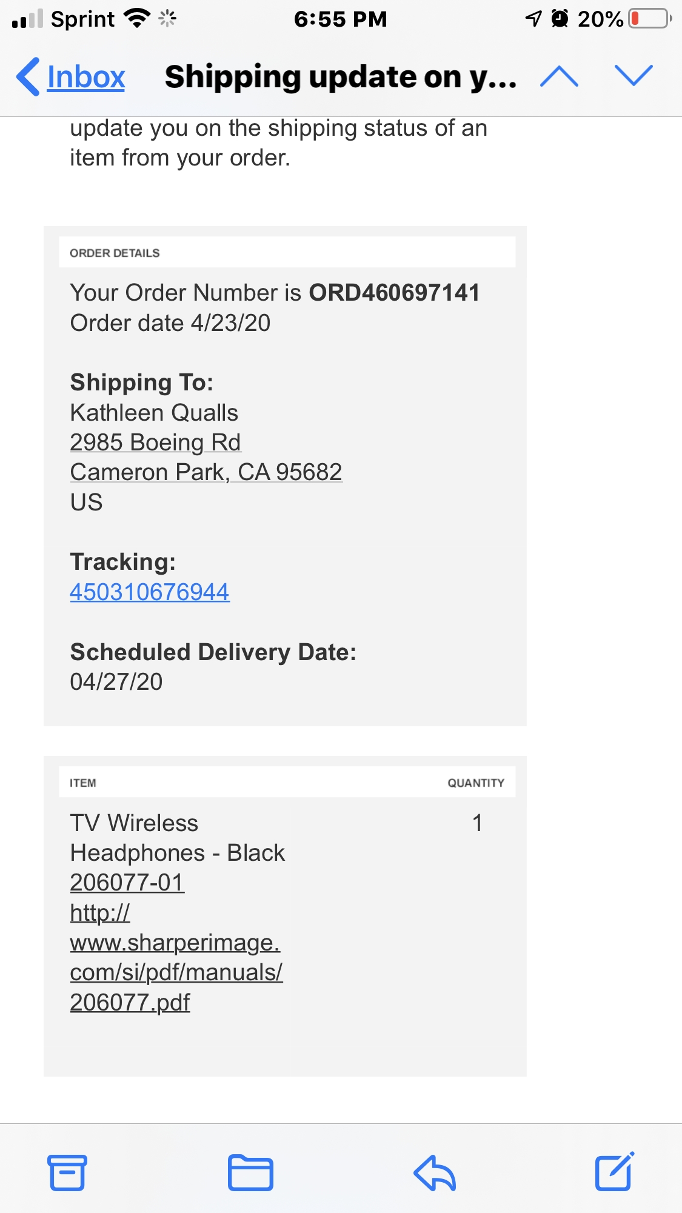Archive this email with the box icon
Image resolution: width=682 pixels, height=1213 pixels.
(67, 1172)
